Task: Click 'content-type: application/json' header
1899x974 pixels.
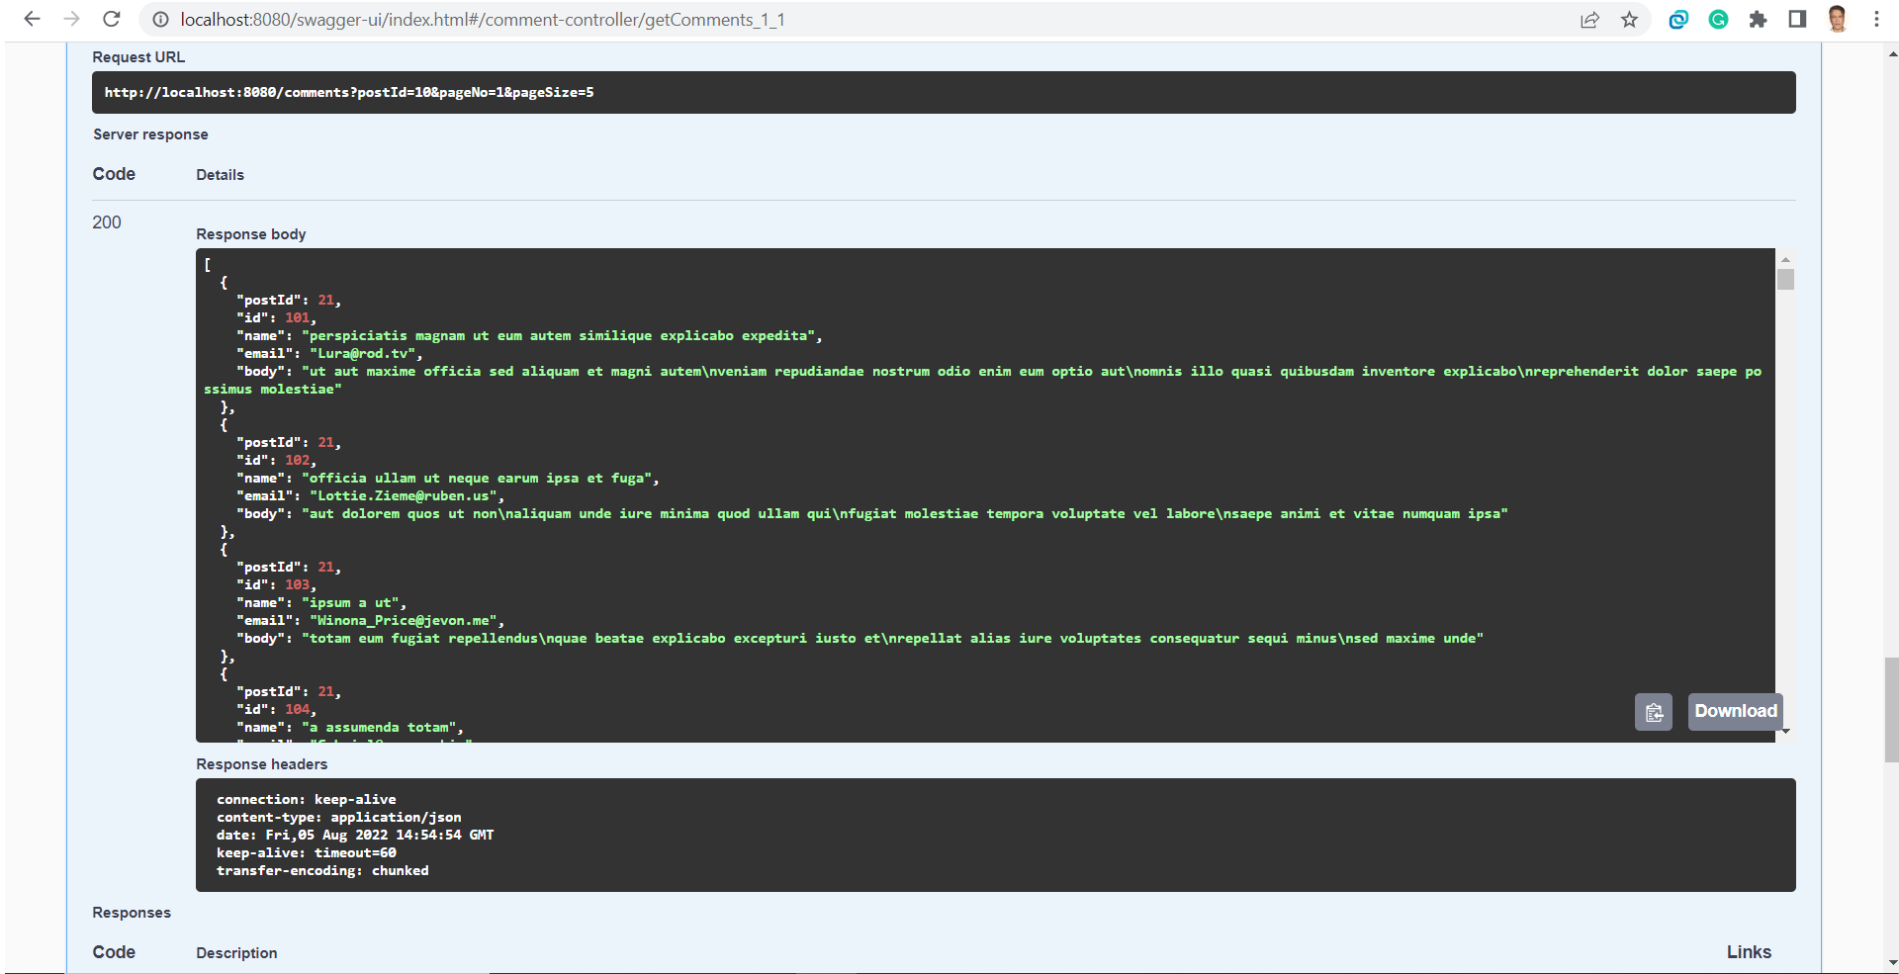Action: click(x=338, y=818)
